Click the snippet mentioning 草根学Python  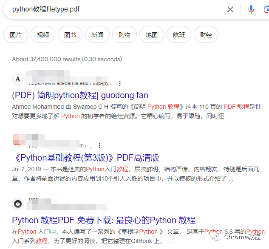138,236
